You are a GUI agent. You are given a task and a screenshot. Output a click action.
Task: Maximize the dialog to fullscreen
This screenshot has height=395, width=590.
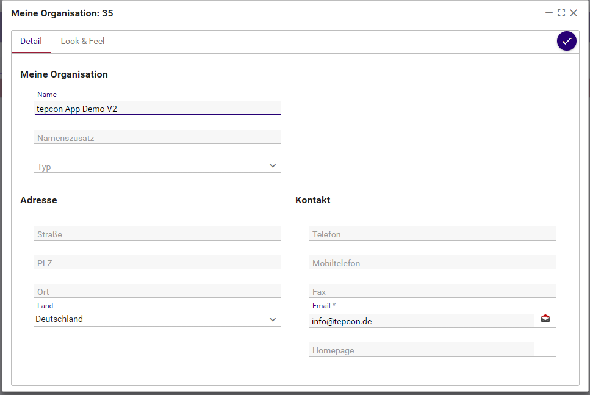561,13
